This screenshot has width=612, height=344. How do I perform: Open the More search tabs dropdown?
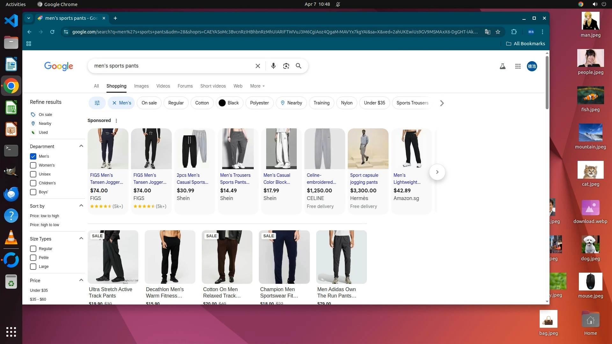pos(257,86)
